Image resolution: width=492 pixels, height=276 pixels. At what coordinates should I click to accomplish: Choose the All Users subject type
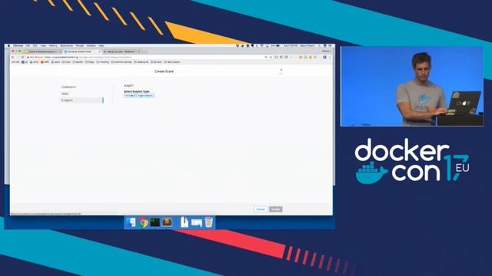[130, 95]
